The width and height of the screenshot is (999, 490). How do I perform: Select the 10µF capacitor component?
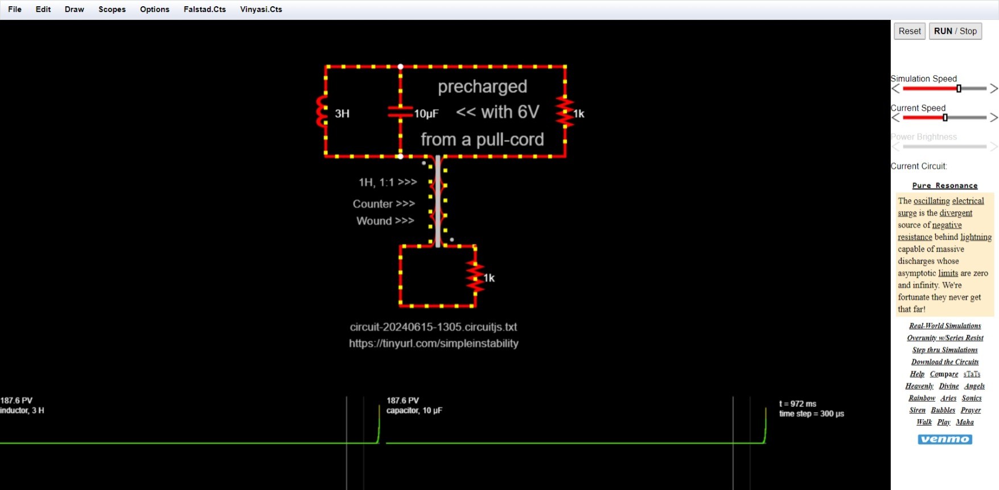(400, 112)
